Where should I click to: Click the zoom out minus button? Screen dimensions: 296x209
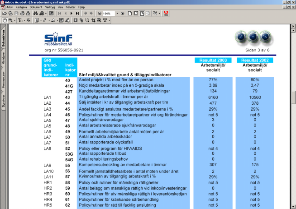[100, 14]
